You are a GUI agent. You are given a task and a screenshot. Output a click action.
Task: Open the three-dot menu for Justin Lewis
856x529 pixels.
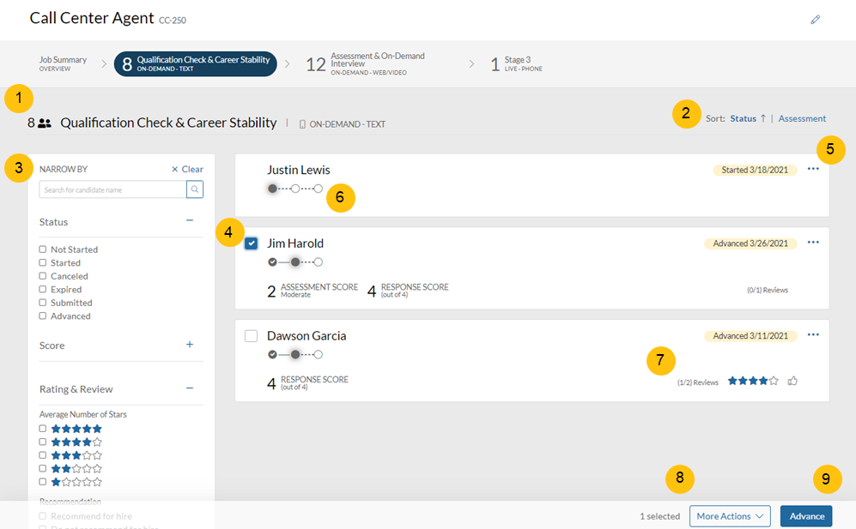point(812,169)
